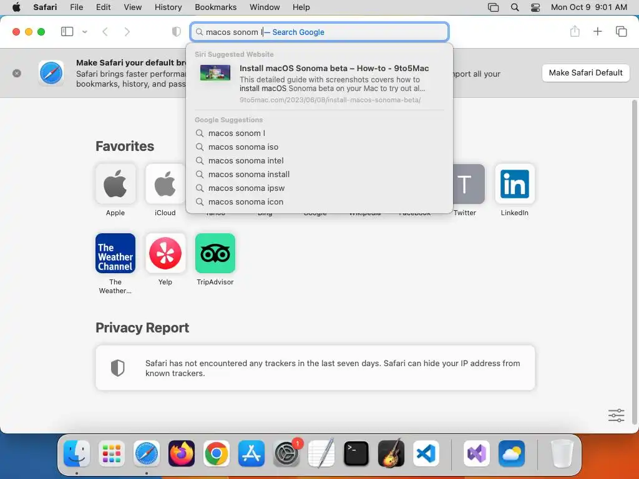Click in the Safari address search field

(319, 32)
